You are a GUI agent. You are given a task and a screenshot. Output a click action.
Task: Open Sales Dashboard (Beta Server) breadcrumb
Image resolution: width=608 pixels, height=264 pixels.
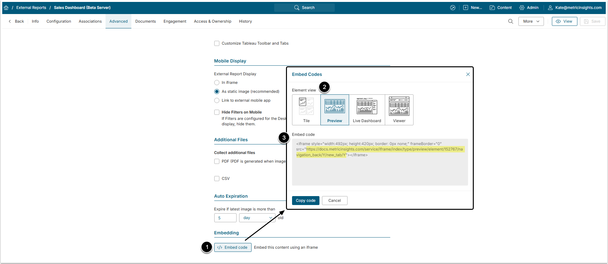point(82,8)
